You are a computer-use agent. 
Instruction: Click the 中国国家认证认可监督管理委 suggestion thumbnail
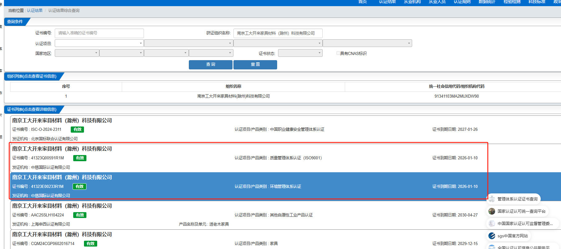[492, 224]
